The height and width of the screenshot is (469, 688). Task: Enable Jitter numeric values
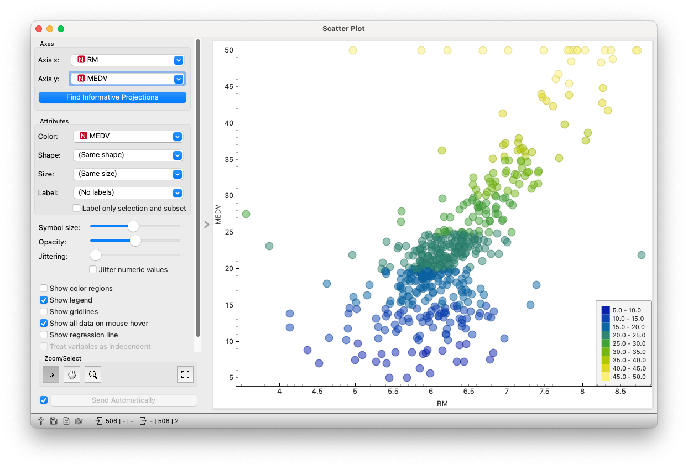(93, 270)
